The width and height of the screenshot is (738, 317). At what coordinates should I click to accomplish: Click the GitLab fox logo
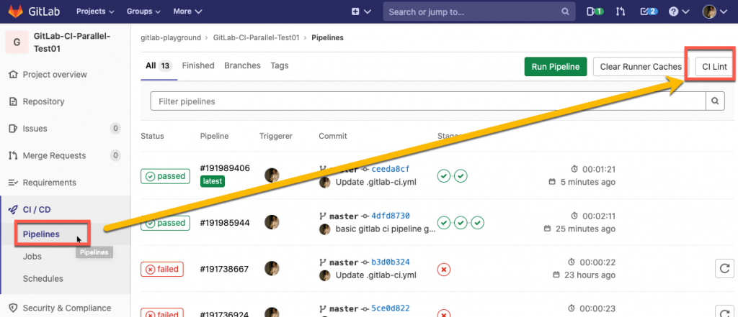14,12
